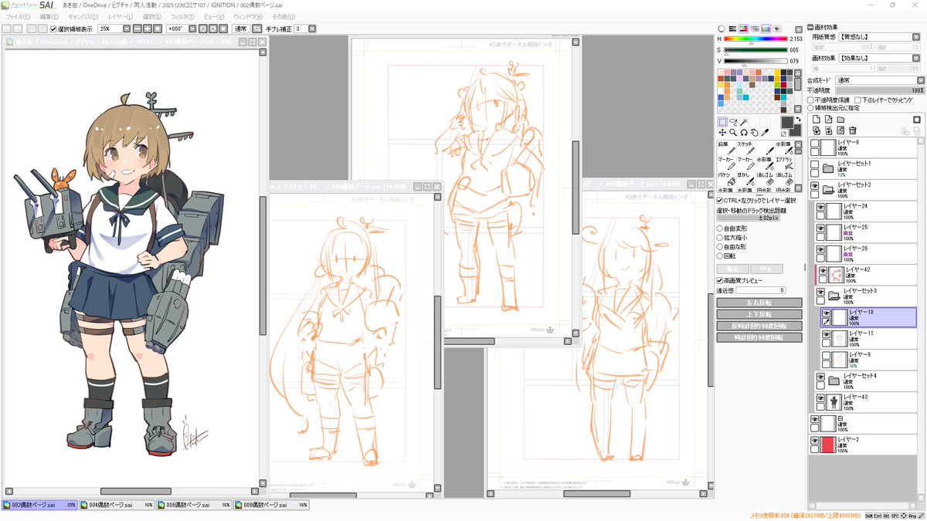The image size is (927, 521).
Task: Select the eyedropper color picker tool
Action: (766, 133)
